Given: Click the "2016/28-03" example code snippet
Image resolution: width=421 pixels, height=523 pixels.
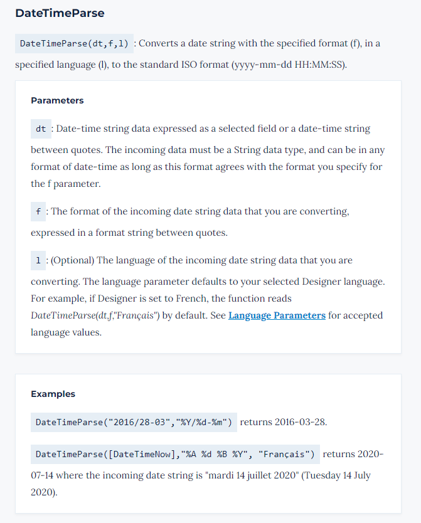Looking at the screenshot, I should (x=134, y=422).
